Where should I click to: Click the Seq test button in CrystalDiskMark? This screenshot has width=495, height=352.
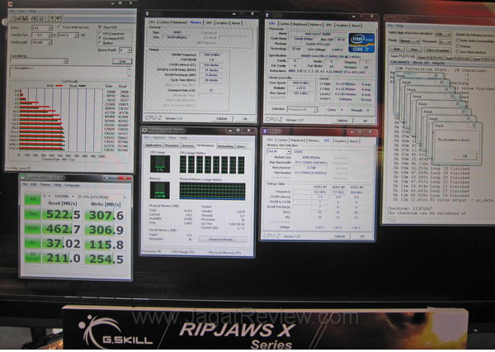pyautogui.click(x=33, y=215)
